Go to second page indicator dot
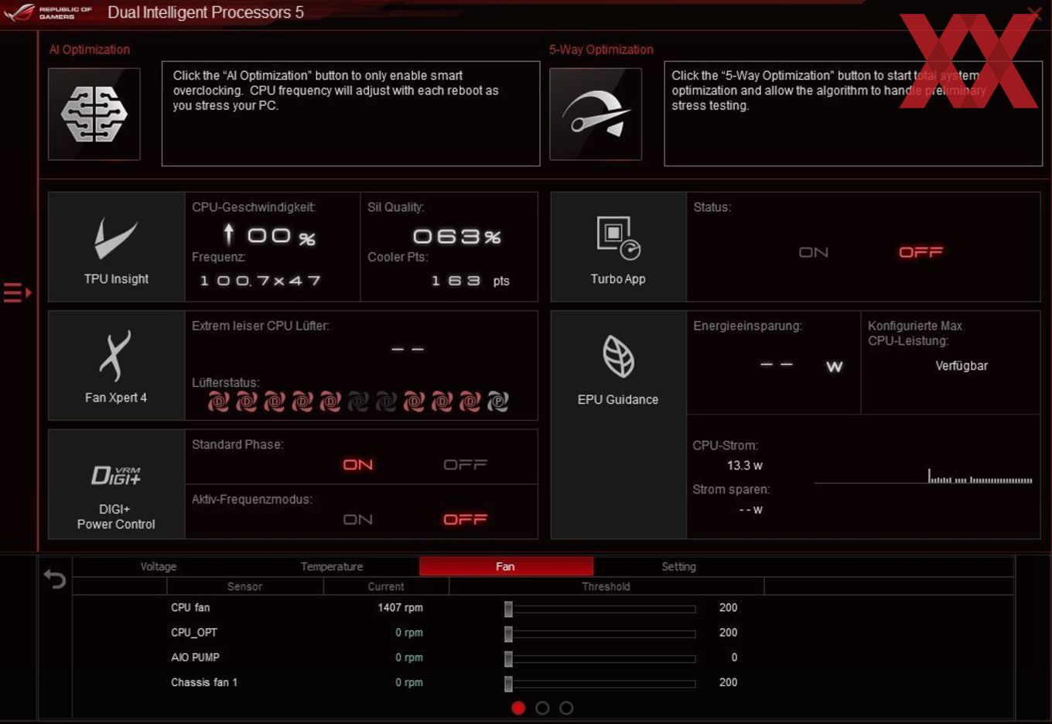Image resolution: width=1052 pixels, height=724 pixels. [542, 708]
